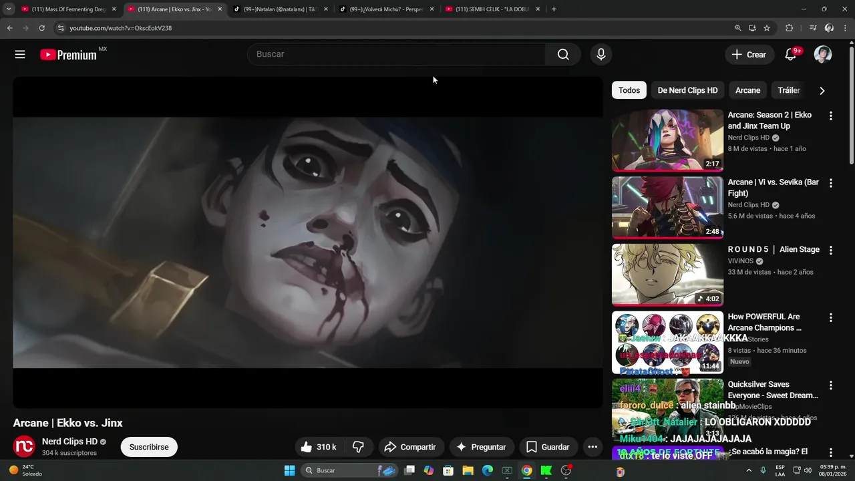This screenshot has width=855, height=481.
Task: Open options for ROUND 5 Alien Stage
Action: (x=831, y=251)
